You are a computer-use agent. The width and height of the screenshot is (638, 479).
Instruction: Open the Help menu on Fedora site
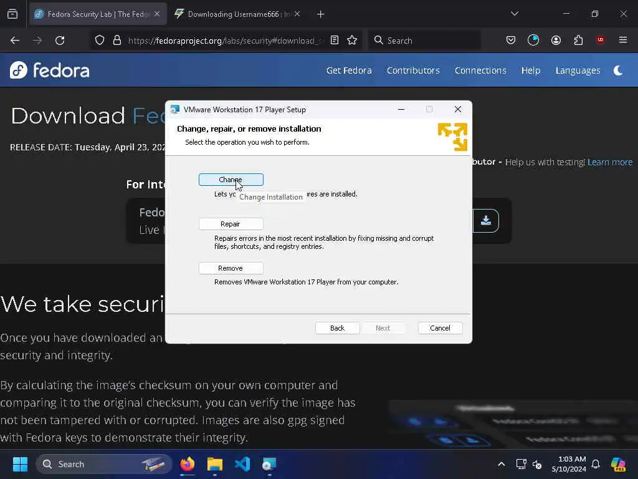tap(531, 70)
